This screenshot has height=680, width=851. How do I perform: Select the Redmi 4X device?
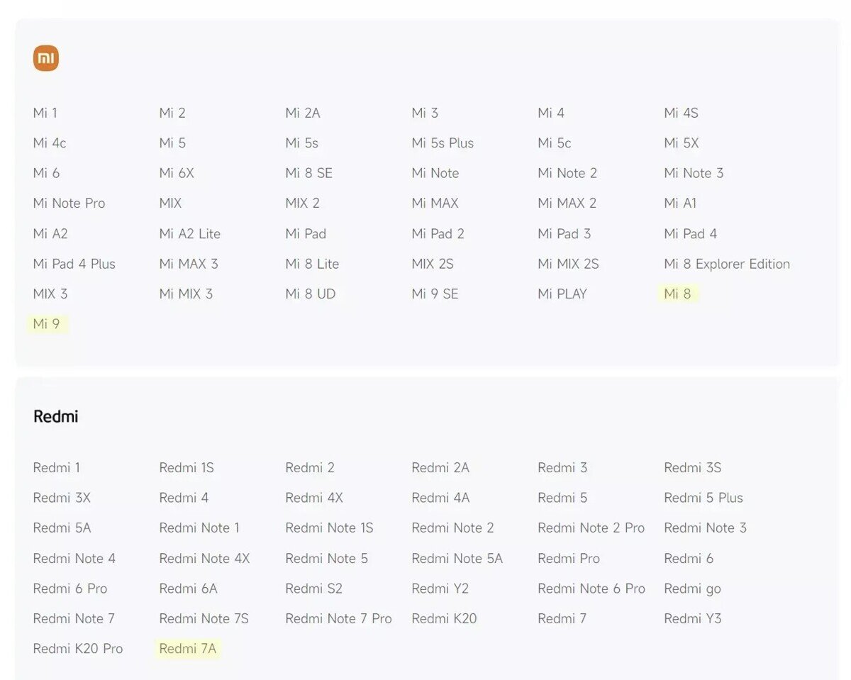coord(314,498)
